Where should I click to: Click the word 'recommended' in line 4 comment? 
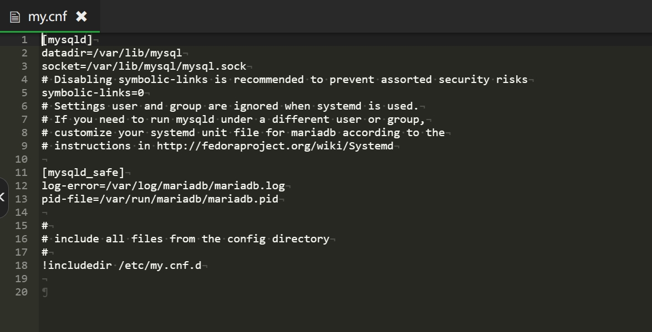(268, 80)
